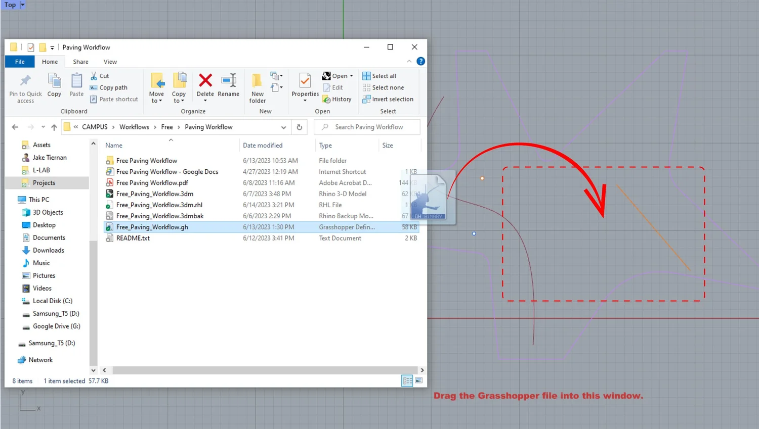Switch to large thumbnails view
759x429 pixels.
pyautogui.click(x=419, y=380)
